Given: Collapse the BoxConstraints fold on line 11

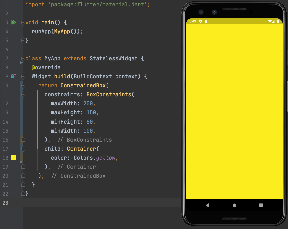Looking at the screenshot, I should pos(23,95).
